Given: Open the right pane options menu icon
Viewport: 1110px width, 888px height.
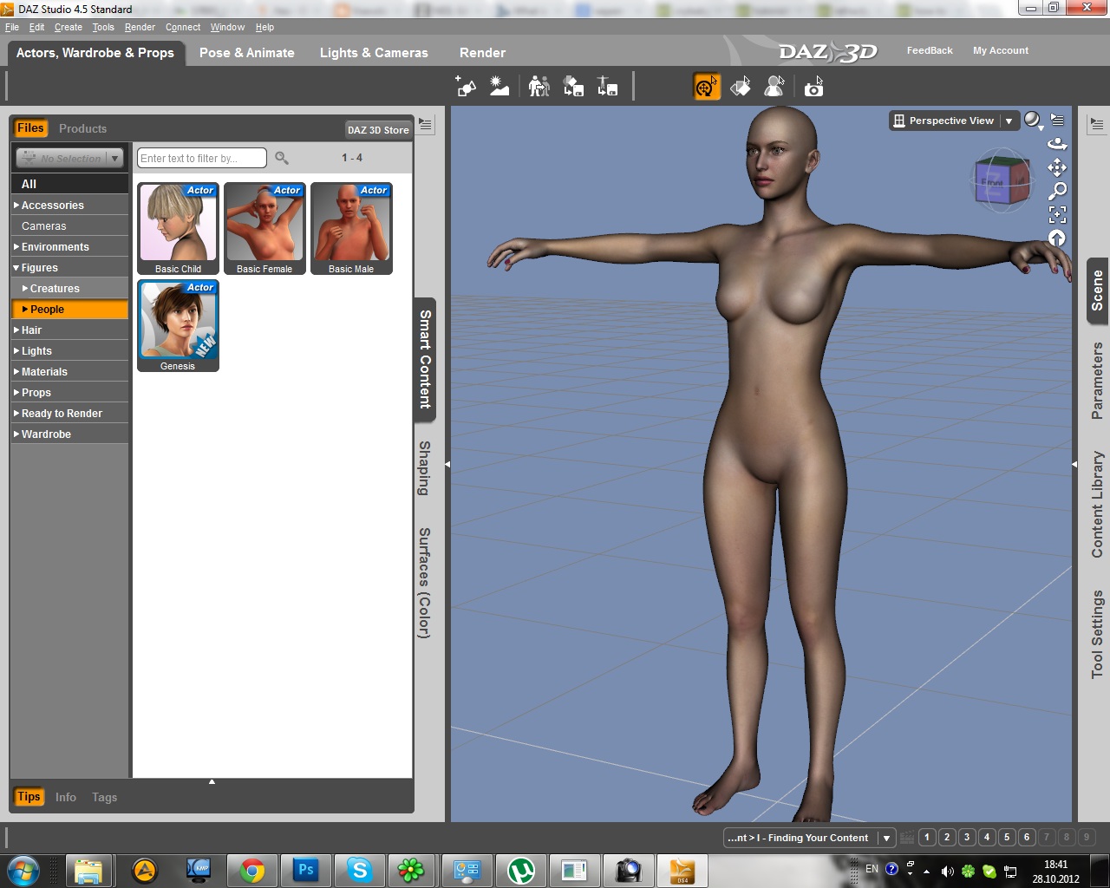Looking at the screenshot, I should coord(1097,125).
